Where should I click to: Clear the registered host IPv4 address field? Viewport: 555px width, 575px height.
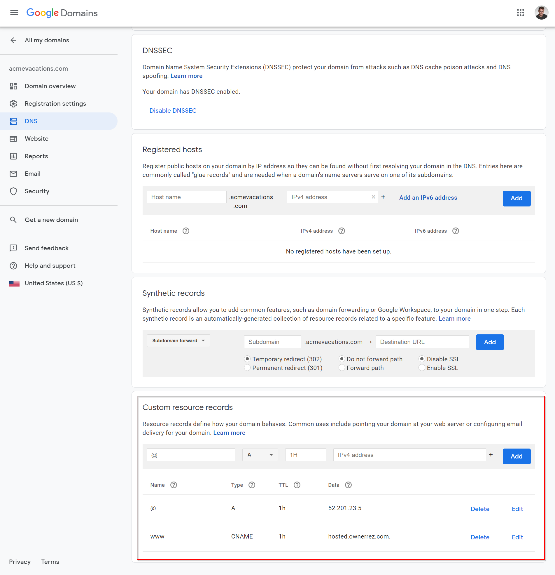tap(373, 197)
